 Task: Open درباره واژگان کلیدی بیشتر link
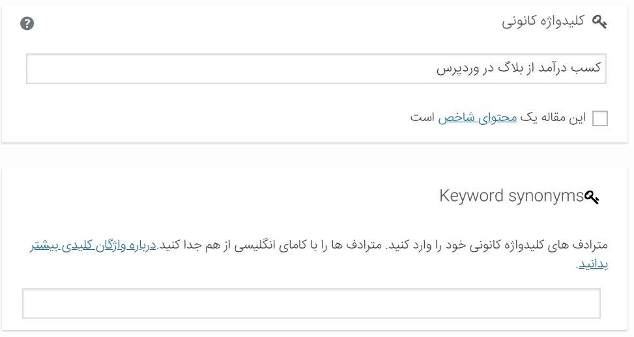click(x=93, y=245)
